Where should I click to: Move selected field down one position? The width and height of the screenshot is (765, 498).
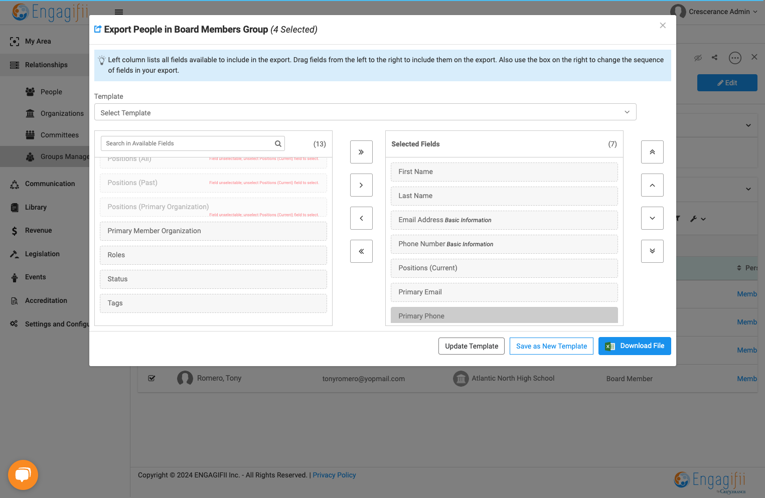click(x=652, y=218)
